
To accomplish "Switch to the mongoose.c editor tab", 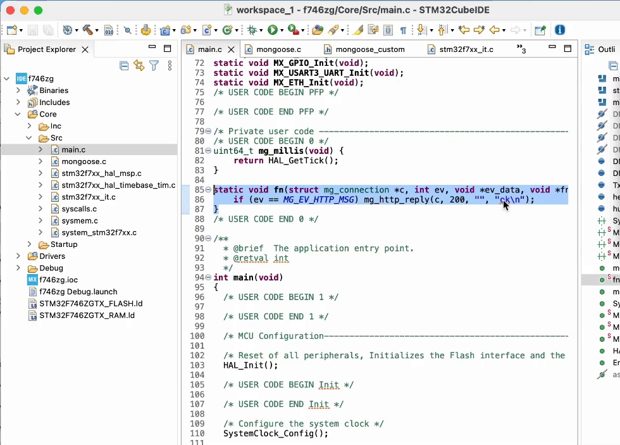I will [278, 49].
